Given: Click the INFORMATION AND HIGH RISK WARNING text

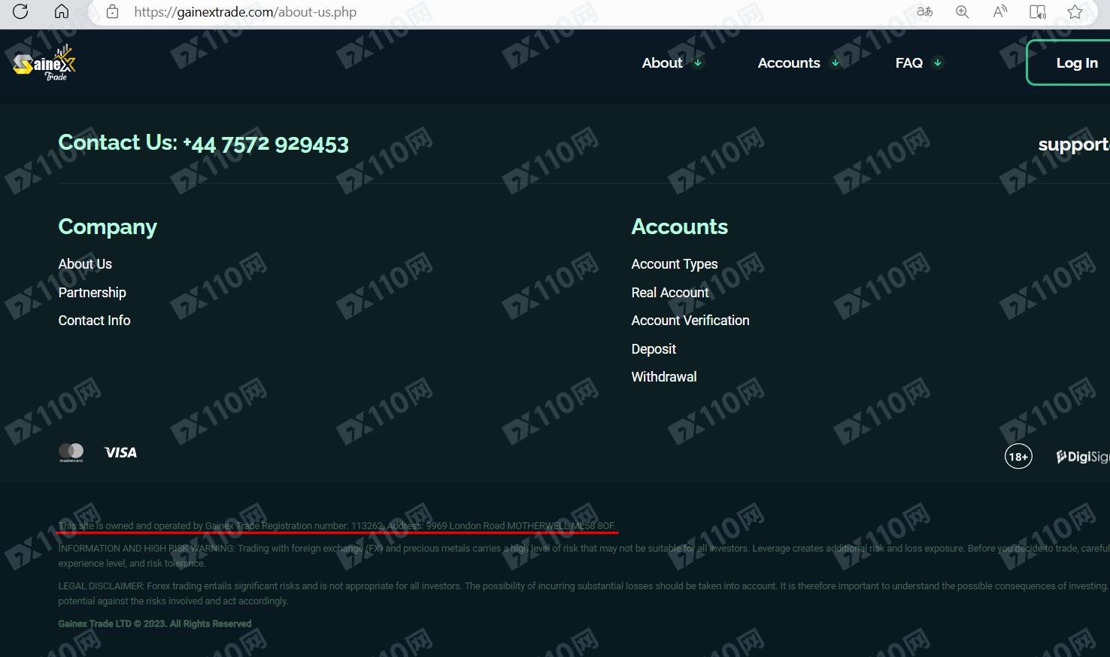Looking at the screenshot, I should click(x=584, y=556).
